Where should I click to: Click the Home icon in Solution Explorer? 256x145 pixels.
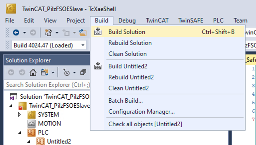click(x=33, y=72)
